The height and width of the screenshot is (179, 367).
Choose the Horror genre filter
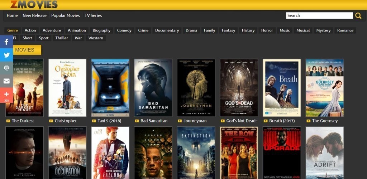267,30
